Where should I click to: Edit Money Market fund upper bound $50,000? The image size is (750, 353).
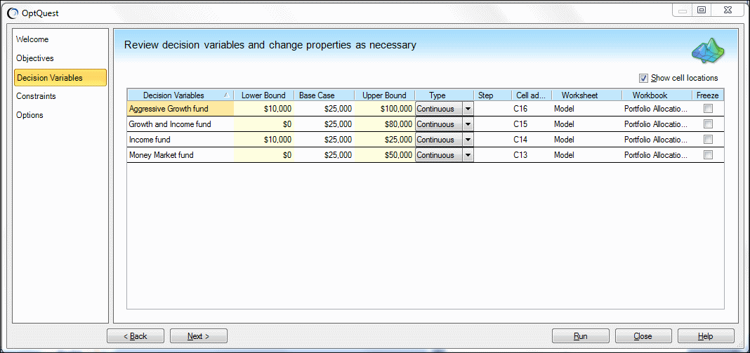point(385,155)
